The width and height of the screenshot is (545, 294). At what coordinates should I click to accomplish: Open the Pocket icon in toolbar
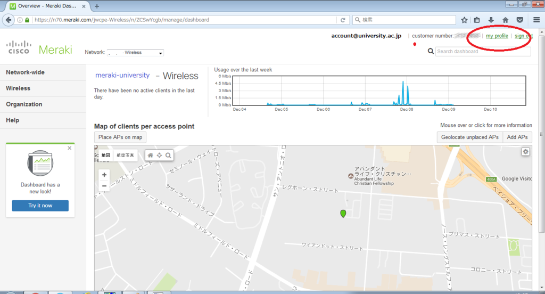pos(519,20)
